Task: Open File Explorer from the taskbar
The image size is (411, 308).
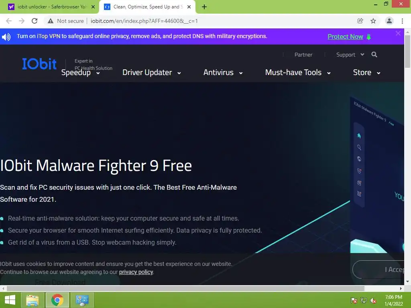Action: pyautogui.click(x=33, y=300)
